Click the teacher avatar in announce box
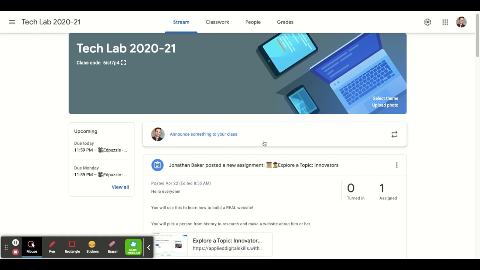Image resolution: width=480 pixels, height=270 pixels. (x=157, y=134)
